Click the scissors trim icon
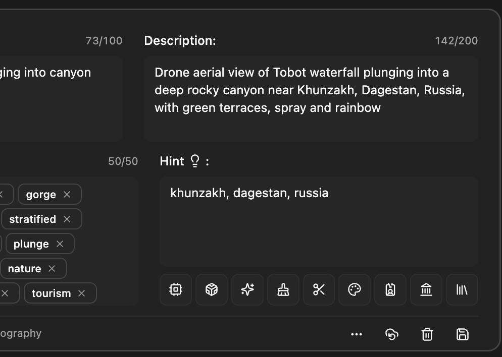 pos(319,289)
